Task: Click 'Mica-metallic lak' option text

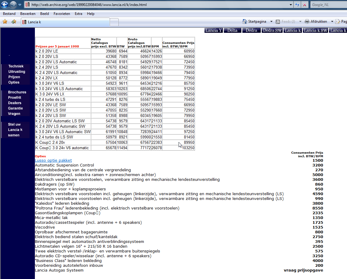Action: [x=51, y=218]
